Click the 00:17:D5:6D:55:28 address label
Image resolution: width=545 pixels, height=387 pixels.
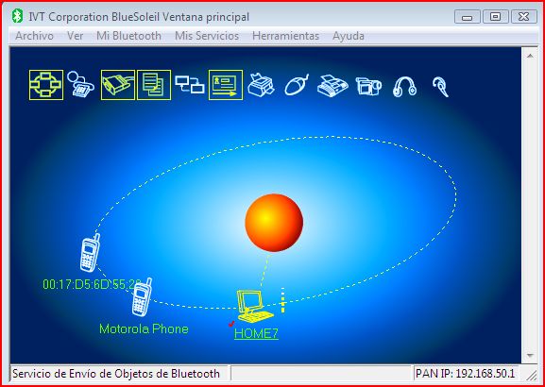(93, 284)
